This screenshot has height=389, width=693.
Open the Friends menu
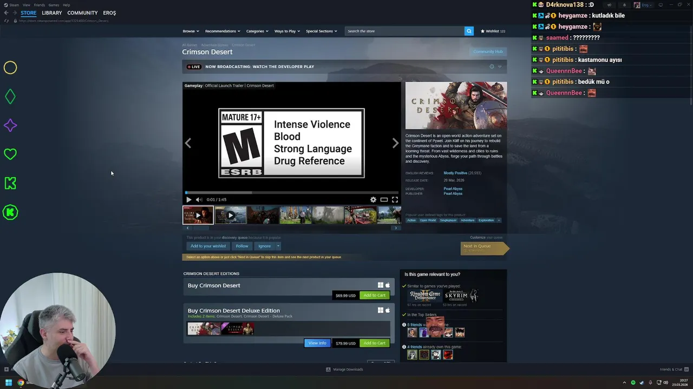point(40,5)
